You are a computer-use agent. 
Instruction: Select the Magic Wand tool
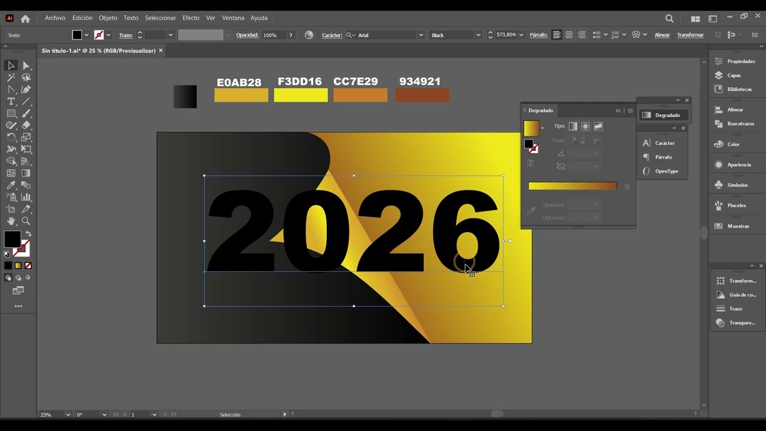click(x=11, y=77)
